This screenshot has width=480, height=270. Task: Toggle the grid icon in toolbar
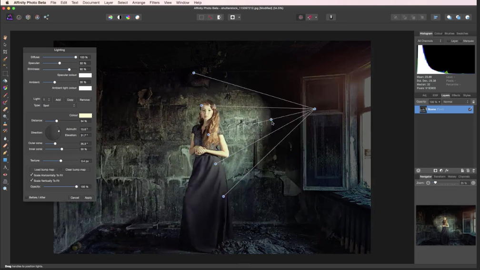coord(300,17)
